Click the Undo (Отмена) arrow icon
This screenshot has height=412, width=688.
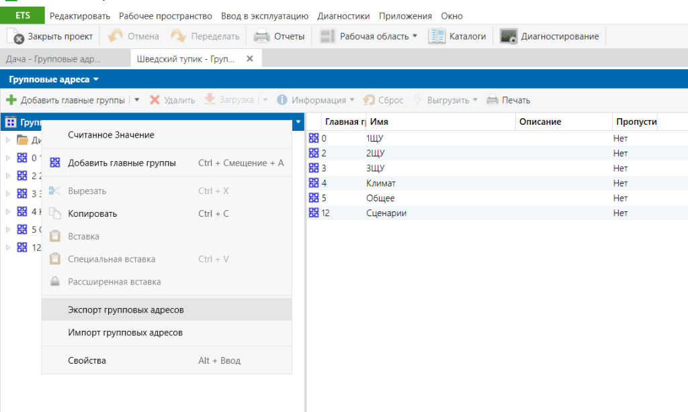pyautogui.click(x=116, y=36)
